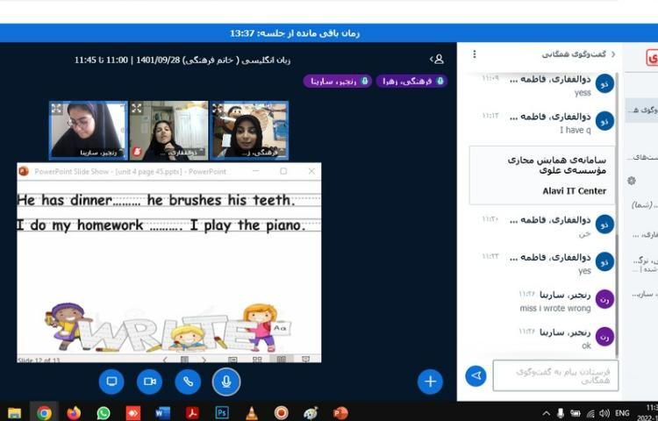Fullscreen the left webcam thumbnail
This screenshot has width=658, height=421.
[x=56, y=109]
